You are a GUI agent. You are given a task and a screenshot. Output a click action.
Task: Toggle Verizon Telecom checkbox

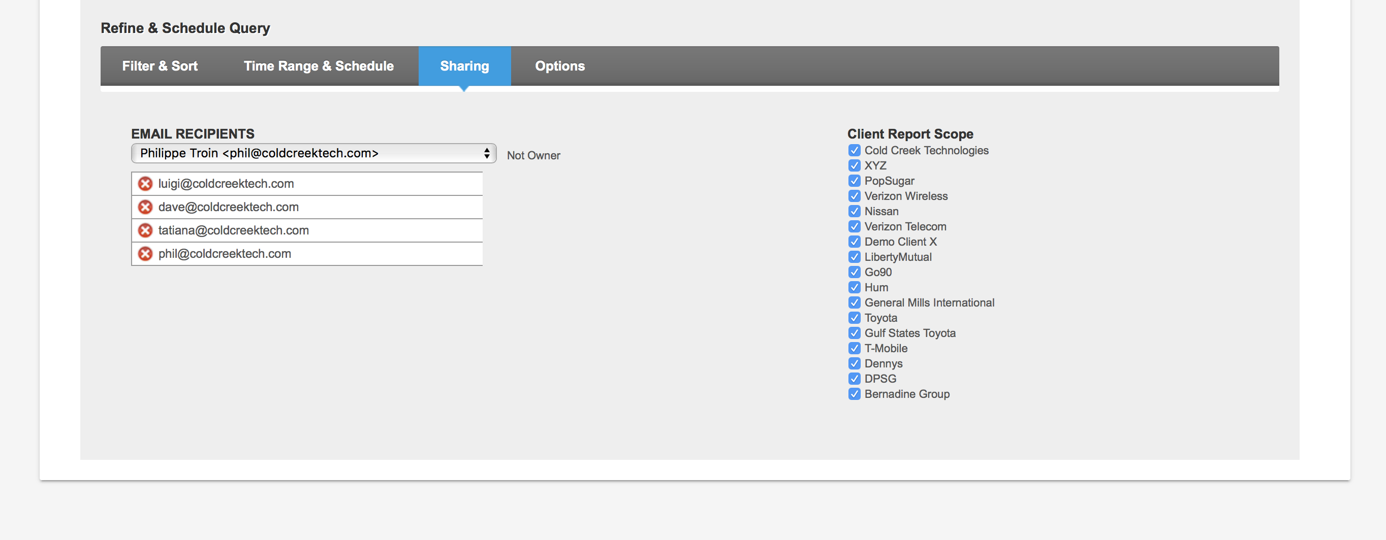click(x=854, y=226)
